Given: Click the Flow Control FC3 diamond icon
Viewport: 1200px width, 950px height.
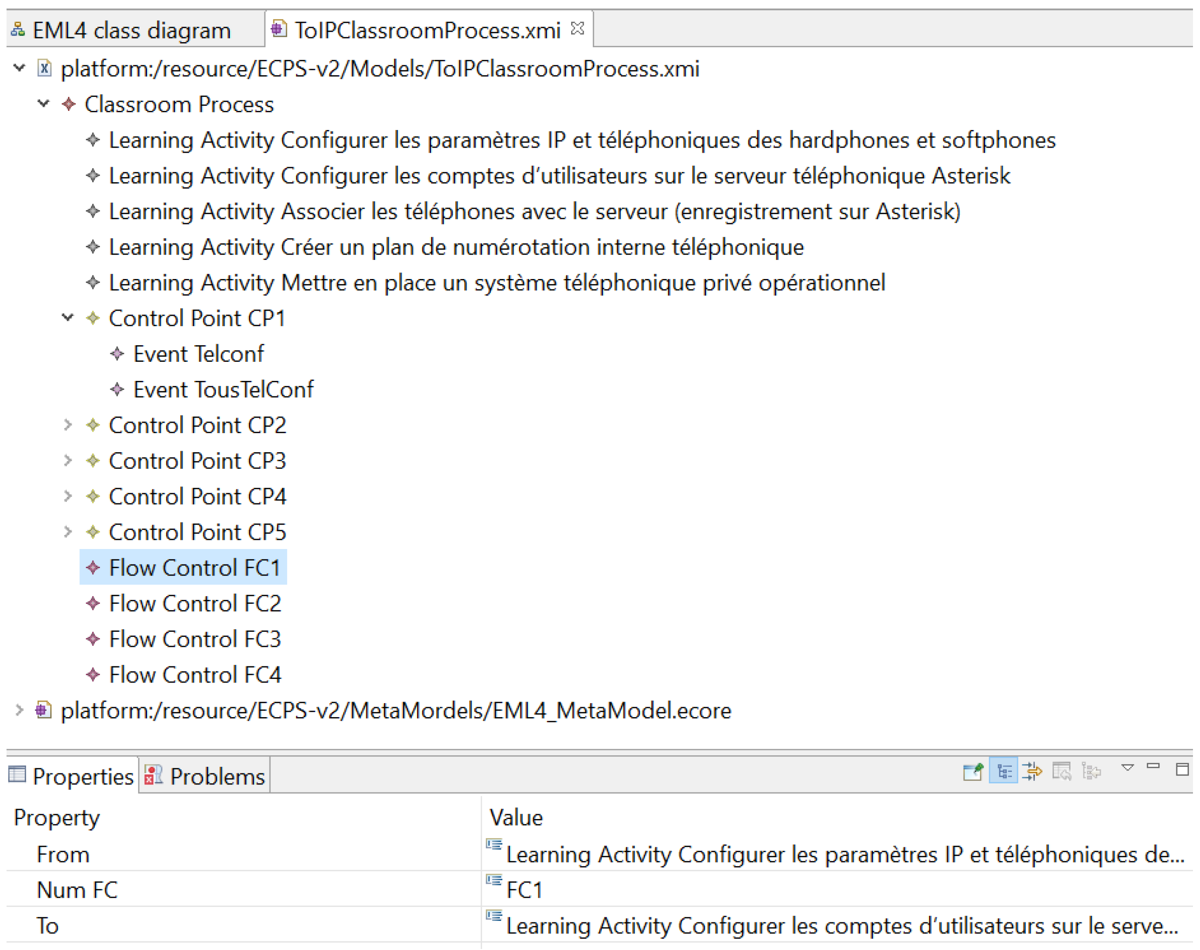Looking at the screenshot, I should click(x=93, y=639).
